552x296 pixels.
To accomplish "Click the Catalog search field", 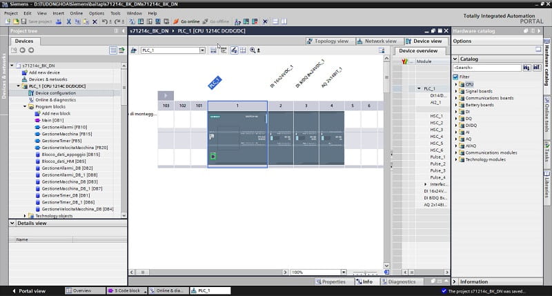I will click(x=486, y=68).
